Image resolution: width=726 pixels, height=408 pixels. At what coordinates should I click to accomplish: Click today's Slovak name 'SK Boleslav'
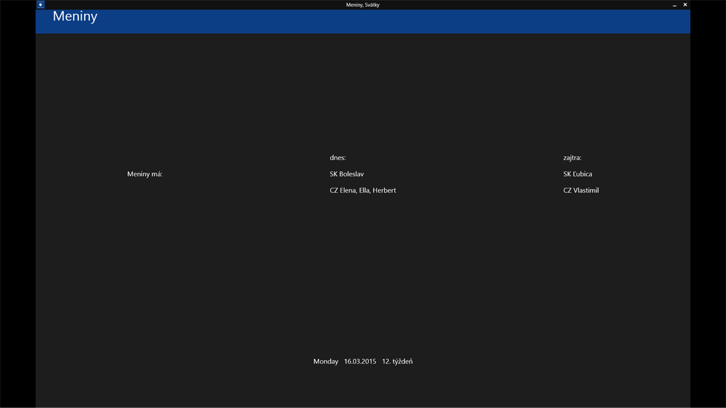coord(347,174)
